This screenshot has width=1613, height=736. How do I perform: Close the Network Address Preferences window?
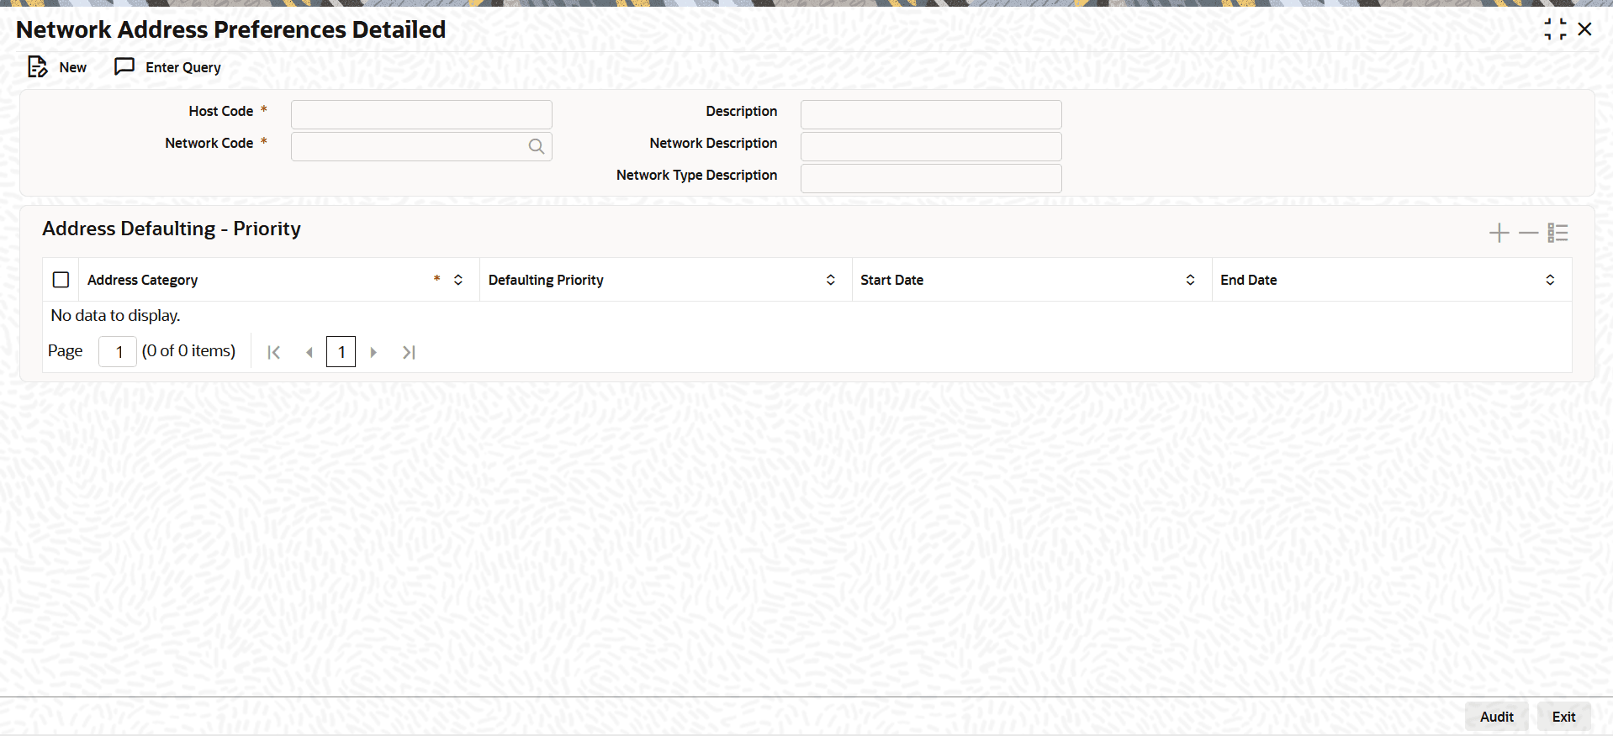[1584, 29]
